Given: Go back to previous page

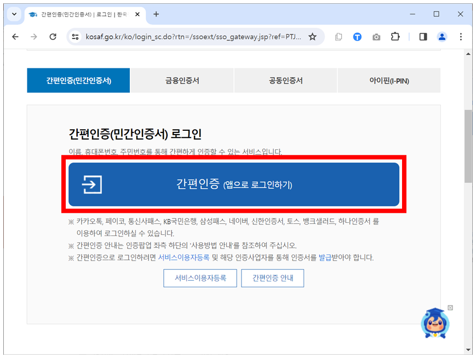Looking at the screenshot, I should [15, 37].
